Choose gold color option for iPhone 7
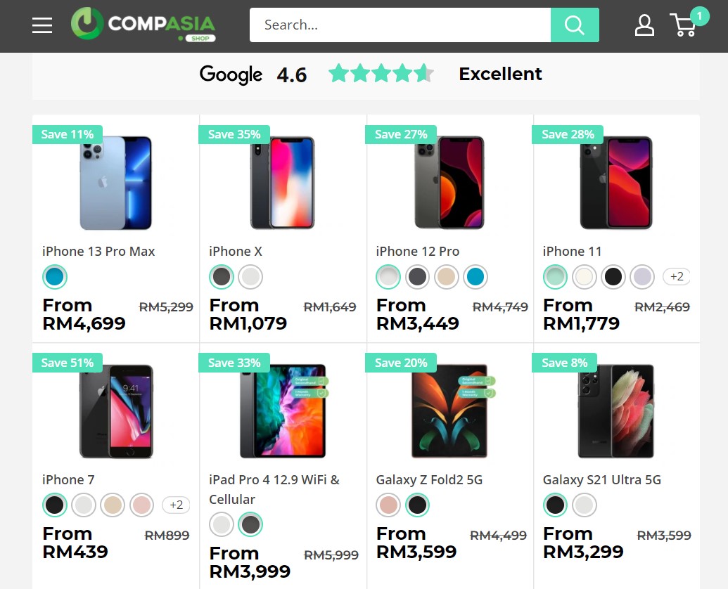This screenshot has height=589, width=728. (x=113, y=505)
